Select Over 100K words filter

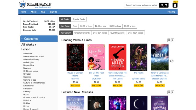point(135,33)
